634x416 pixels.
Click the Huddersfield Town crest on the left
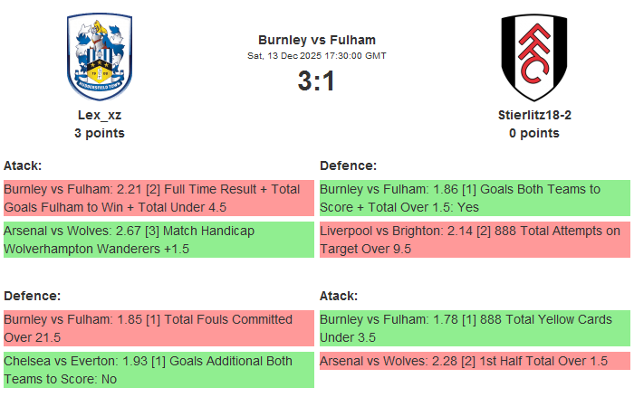point(100,58)
